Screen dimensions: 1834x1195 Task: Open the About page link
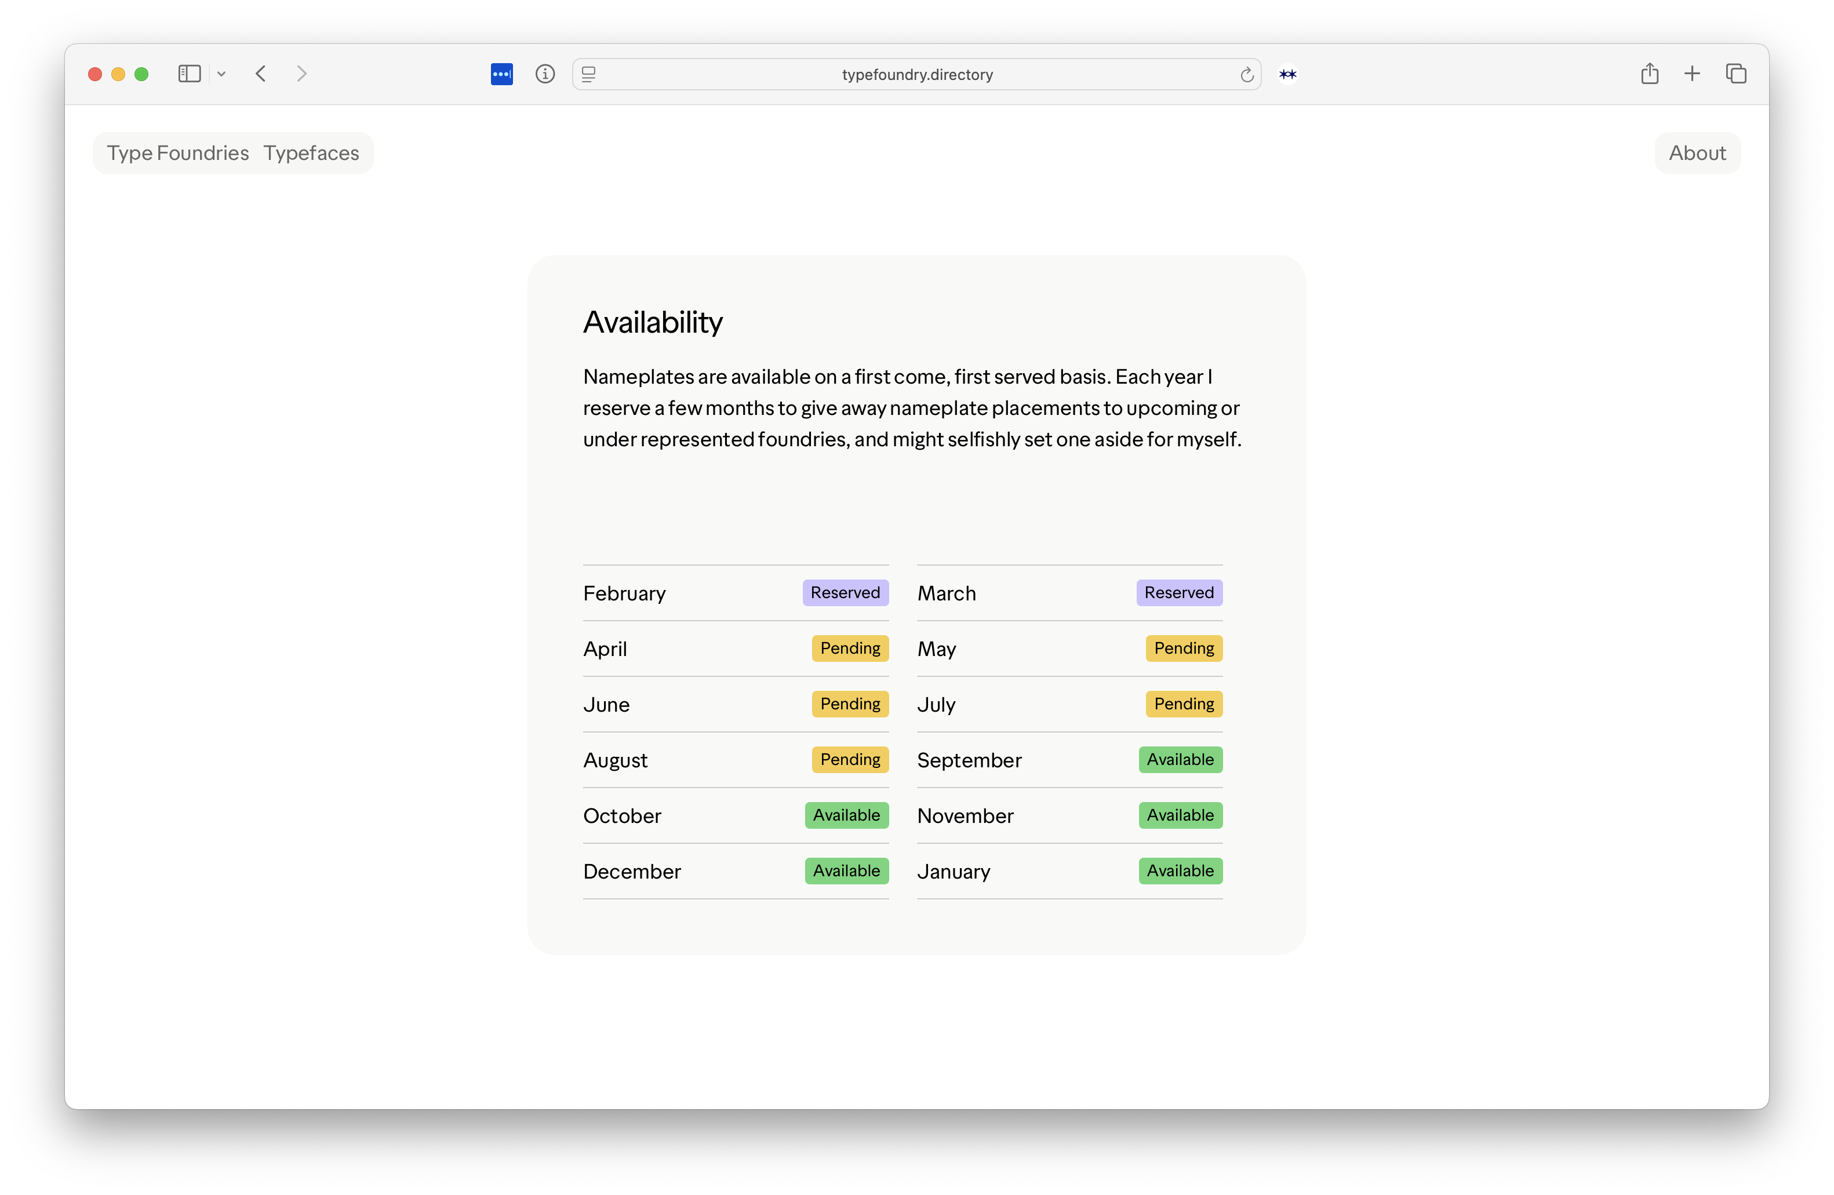[1697, 154]
